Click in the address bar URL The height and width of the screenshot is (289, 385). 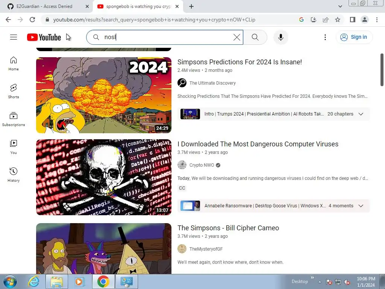(x=154, y=20)
